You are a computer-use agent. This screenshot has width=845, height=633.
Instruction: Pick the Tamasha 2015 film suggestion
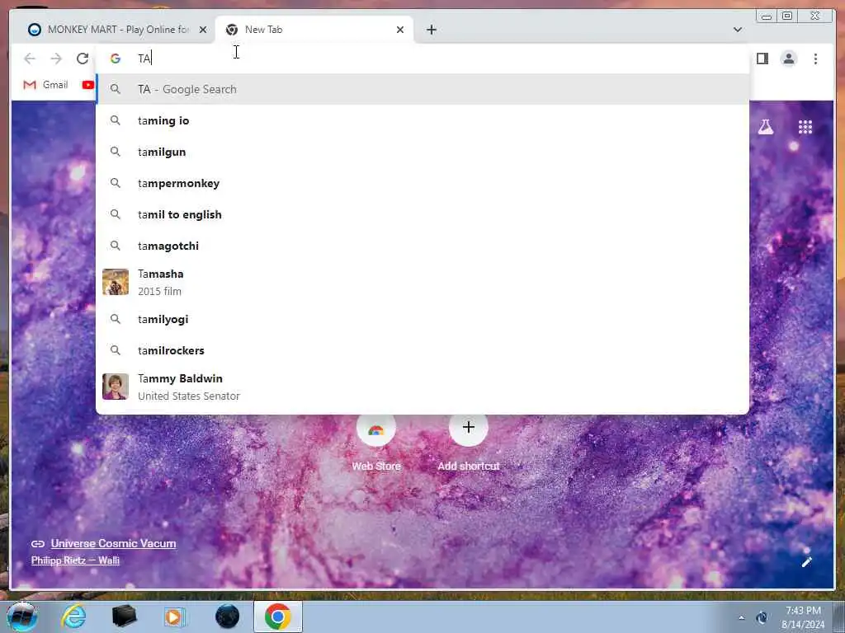pos(422,282)
